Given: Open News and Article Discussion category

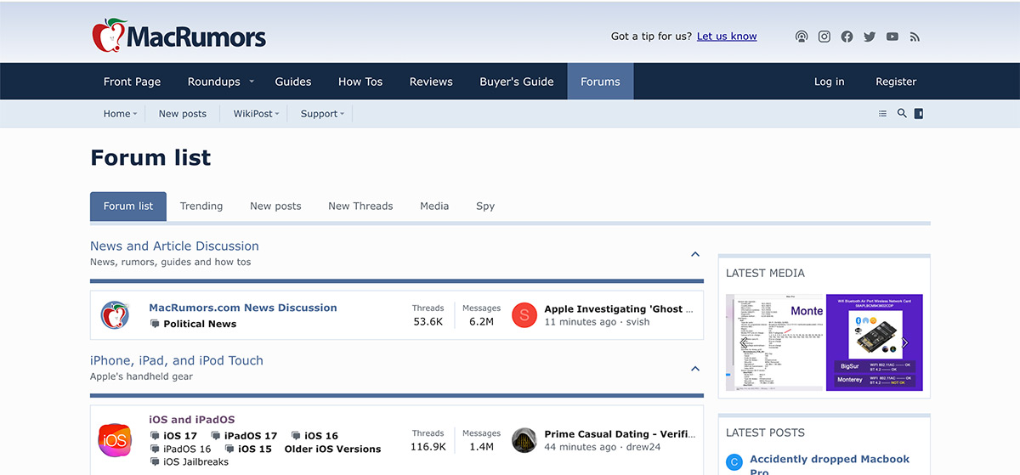Looking at the screenshot, I should point(174,246).
